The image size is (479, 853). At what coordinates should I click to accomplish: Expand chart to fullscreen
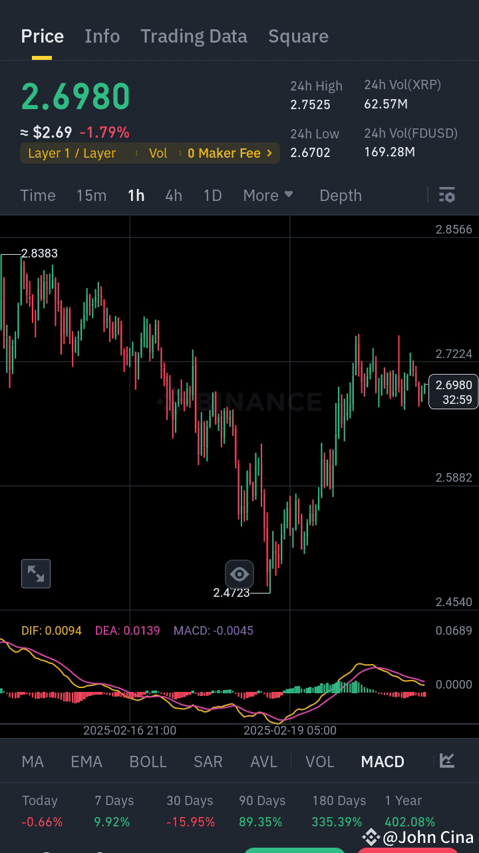click(x=36, y=574)
